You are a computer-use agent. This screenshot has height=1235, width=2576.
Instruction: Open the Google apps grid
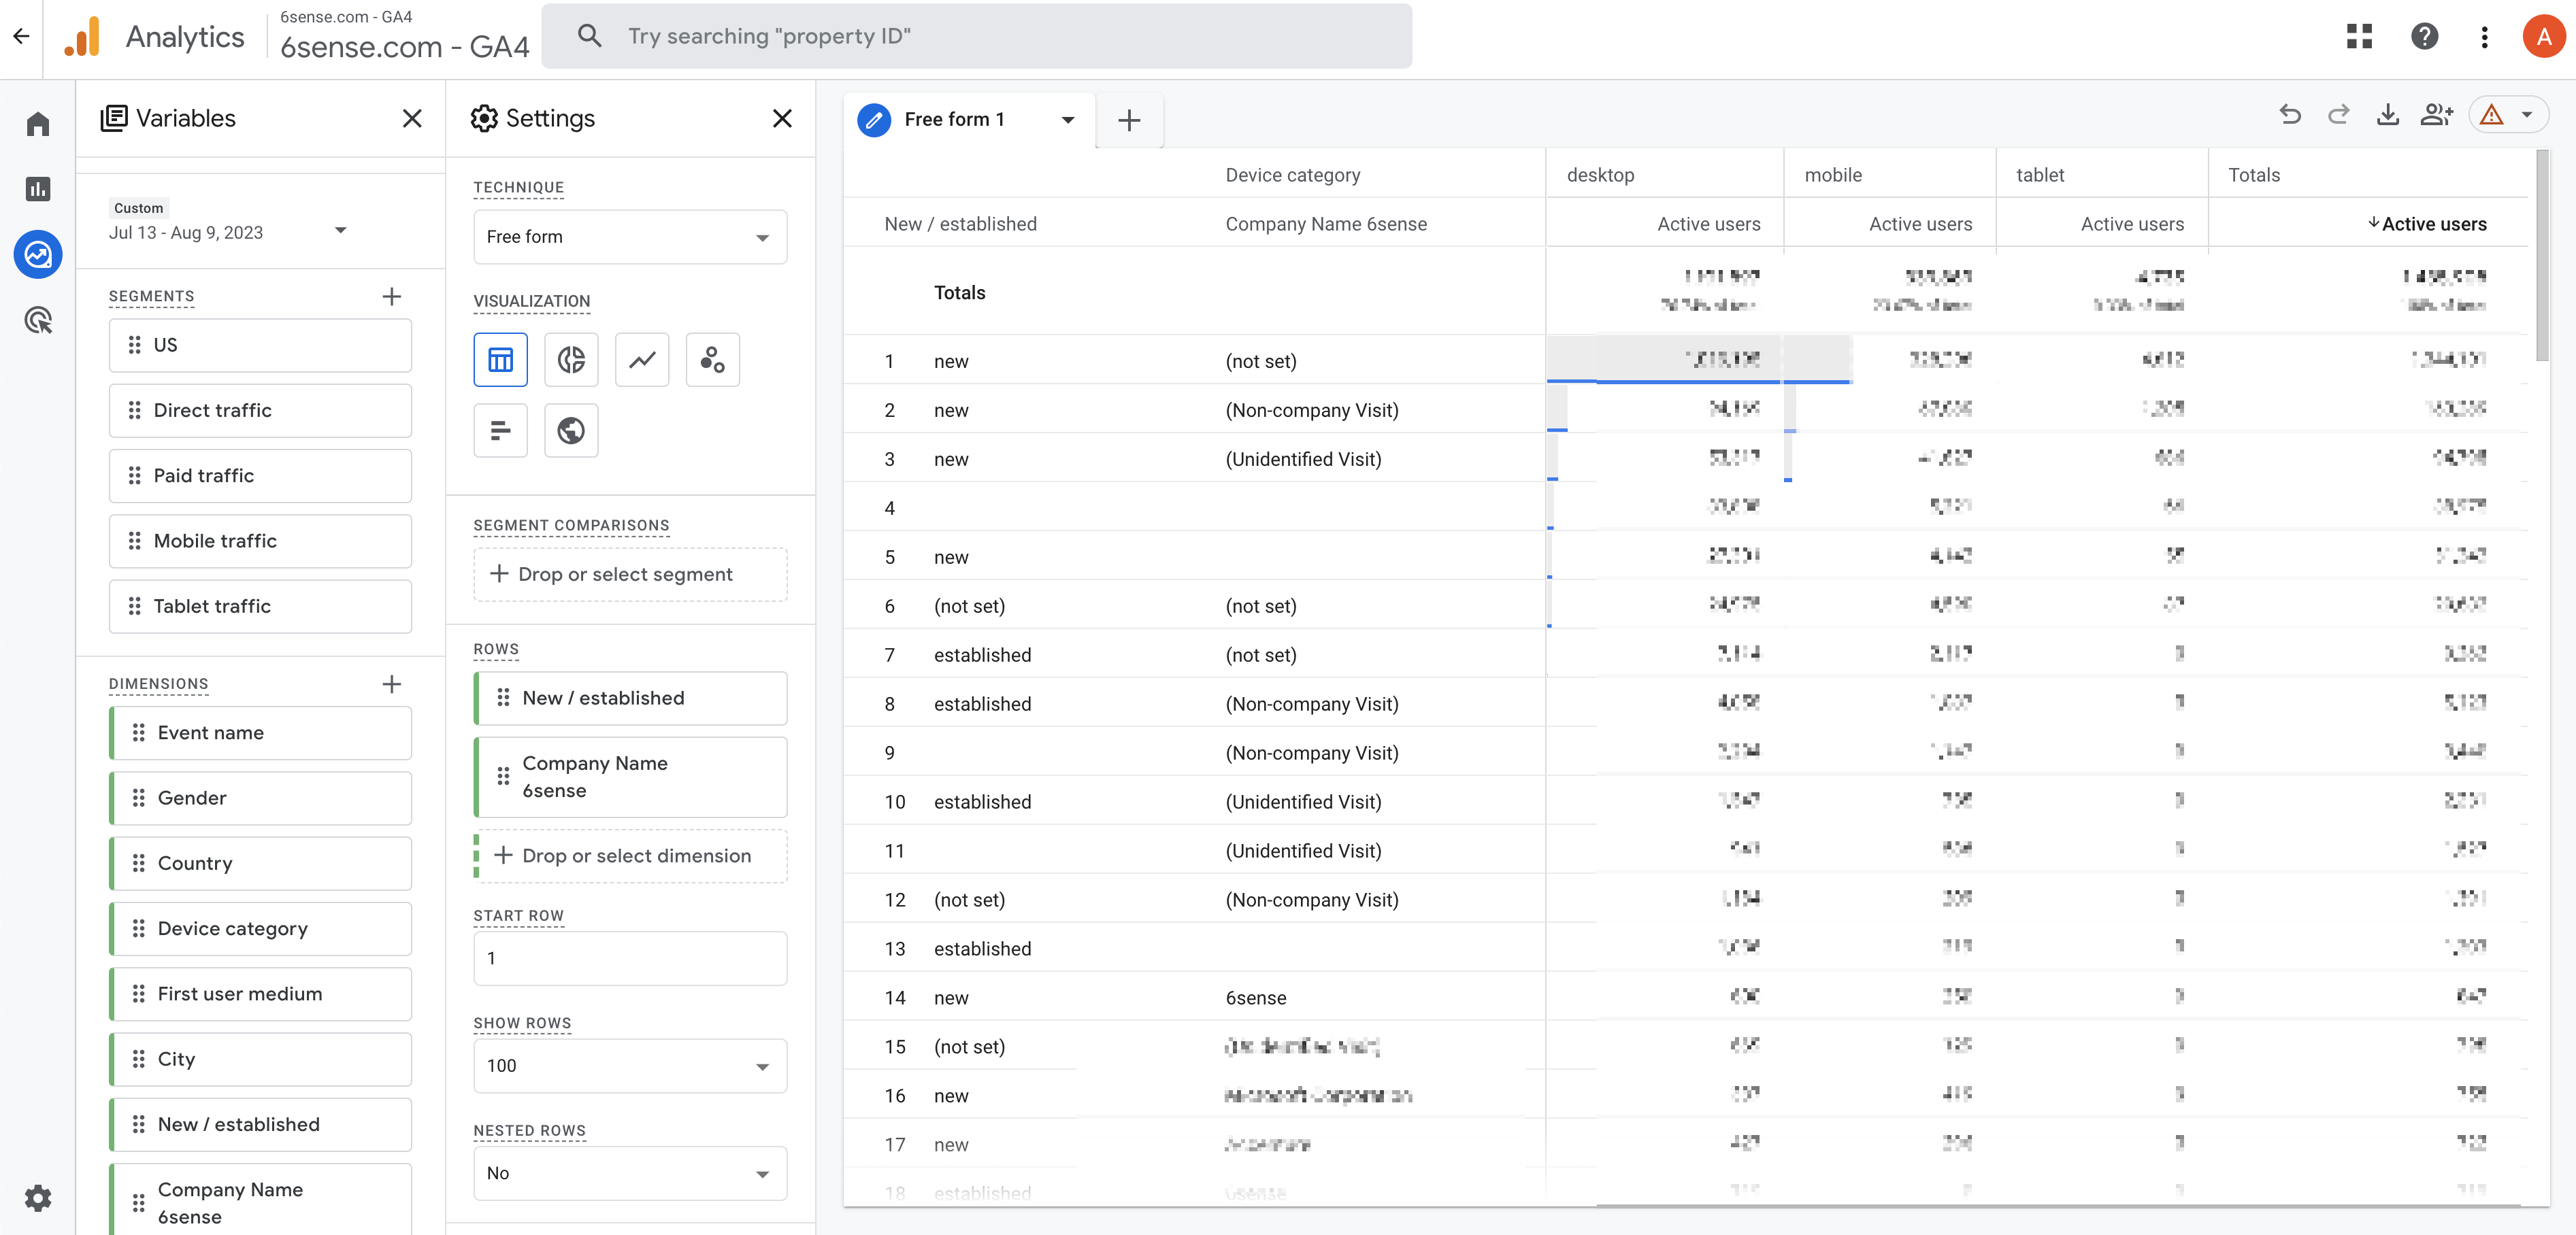click(x=2360, y=37)
